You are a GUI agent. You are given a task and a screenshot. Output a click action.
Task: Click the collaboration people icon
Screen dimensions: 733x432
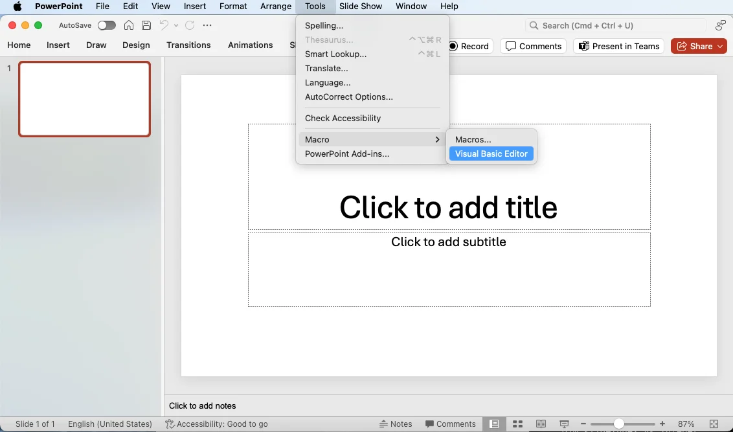coord(721,25)
